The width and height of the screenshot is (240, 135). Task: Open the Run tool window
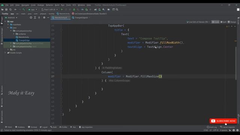coord(73,127)
